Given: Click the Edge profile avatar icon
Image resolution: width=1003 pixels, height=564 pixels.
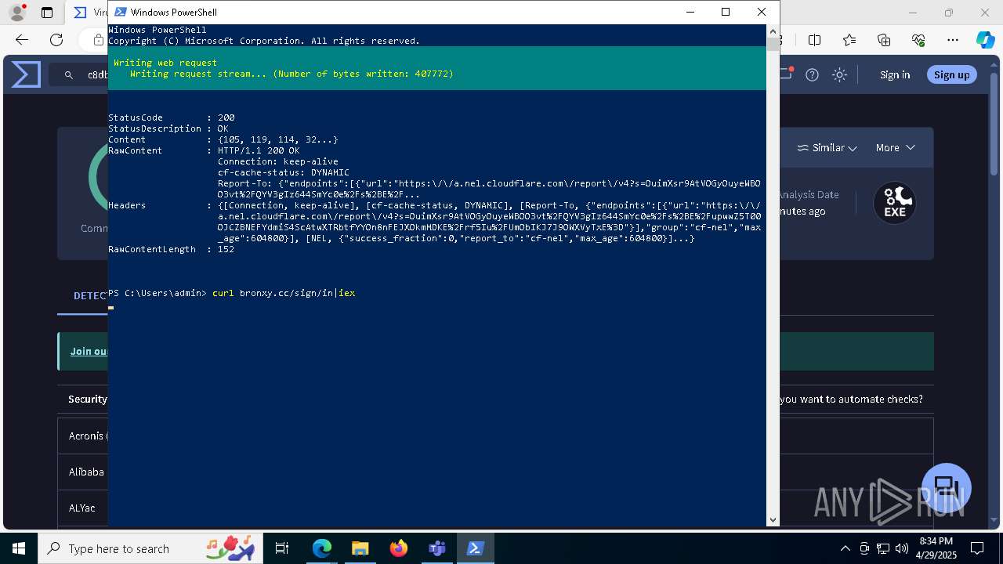Looking at the screenshot, I should click(16, 13).
